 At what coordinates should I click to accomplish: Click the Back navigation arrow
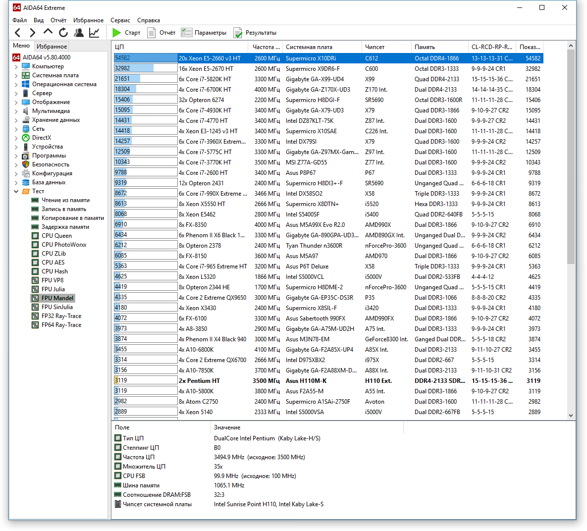click(x=18, y=33)
